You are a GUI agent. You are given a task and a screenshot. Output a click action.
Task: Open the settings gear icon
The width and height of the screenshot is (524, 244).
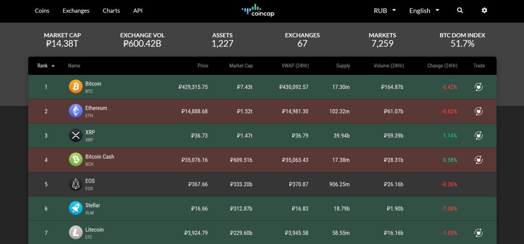tap(484, 10)
